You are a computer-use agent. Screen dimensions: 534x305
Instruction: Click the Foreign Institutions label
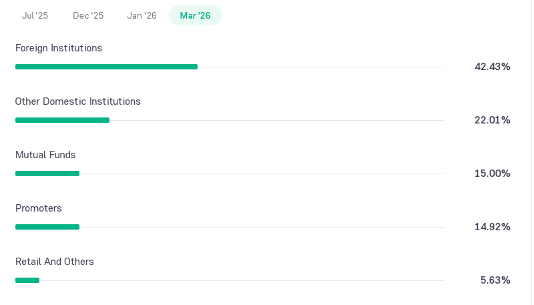coord(59,48)
